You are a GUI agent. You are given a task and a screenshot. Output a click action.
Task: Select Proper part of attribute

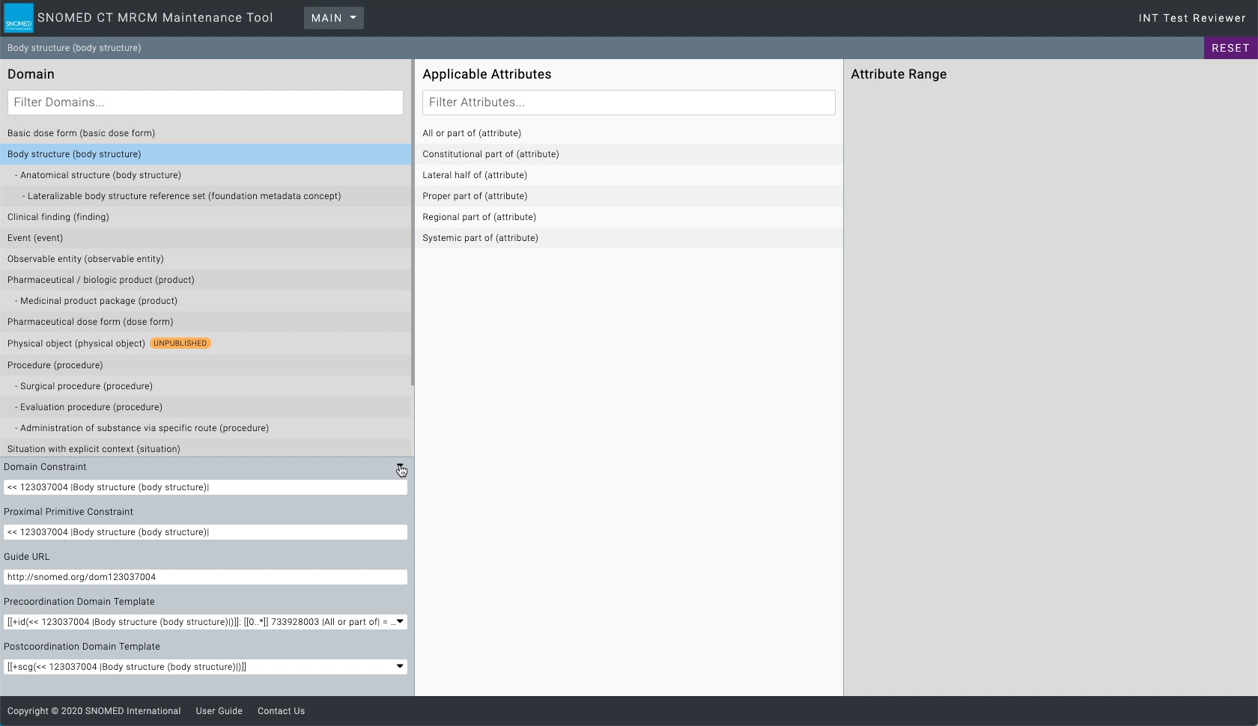[x=629, y=196]
